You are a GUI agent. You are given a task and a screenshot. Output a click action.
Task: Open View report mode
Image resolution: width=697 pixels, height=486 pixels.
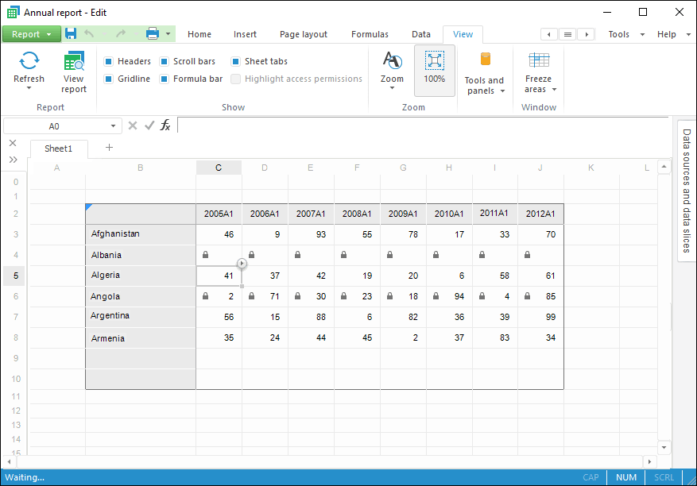[74, 61]
